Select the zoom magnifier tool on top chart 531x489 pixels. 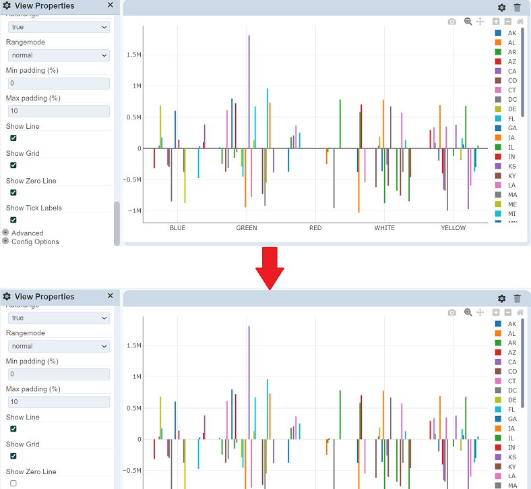[x=468, y=22]
